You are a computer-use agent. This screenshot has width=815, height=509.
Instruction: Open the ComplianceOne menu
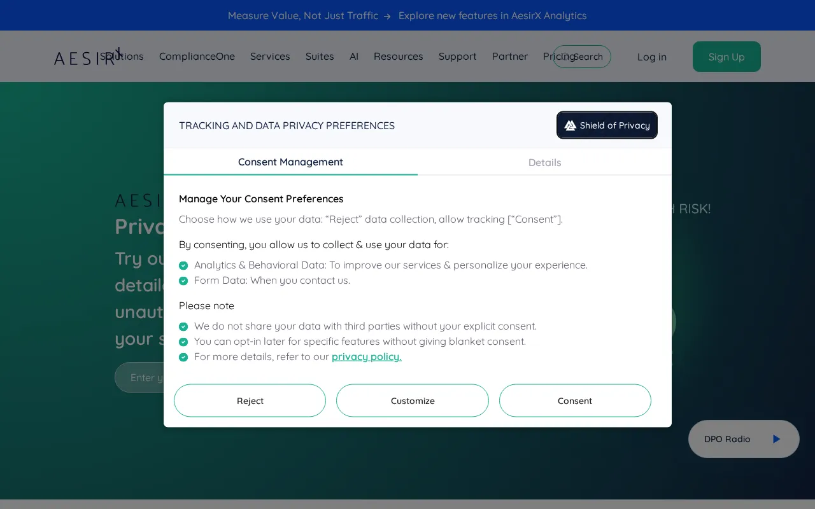click(x=197, y=56)
